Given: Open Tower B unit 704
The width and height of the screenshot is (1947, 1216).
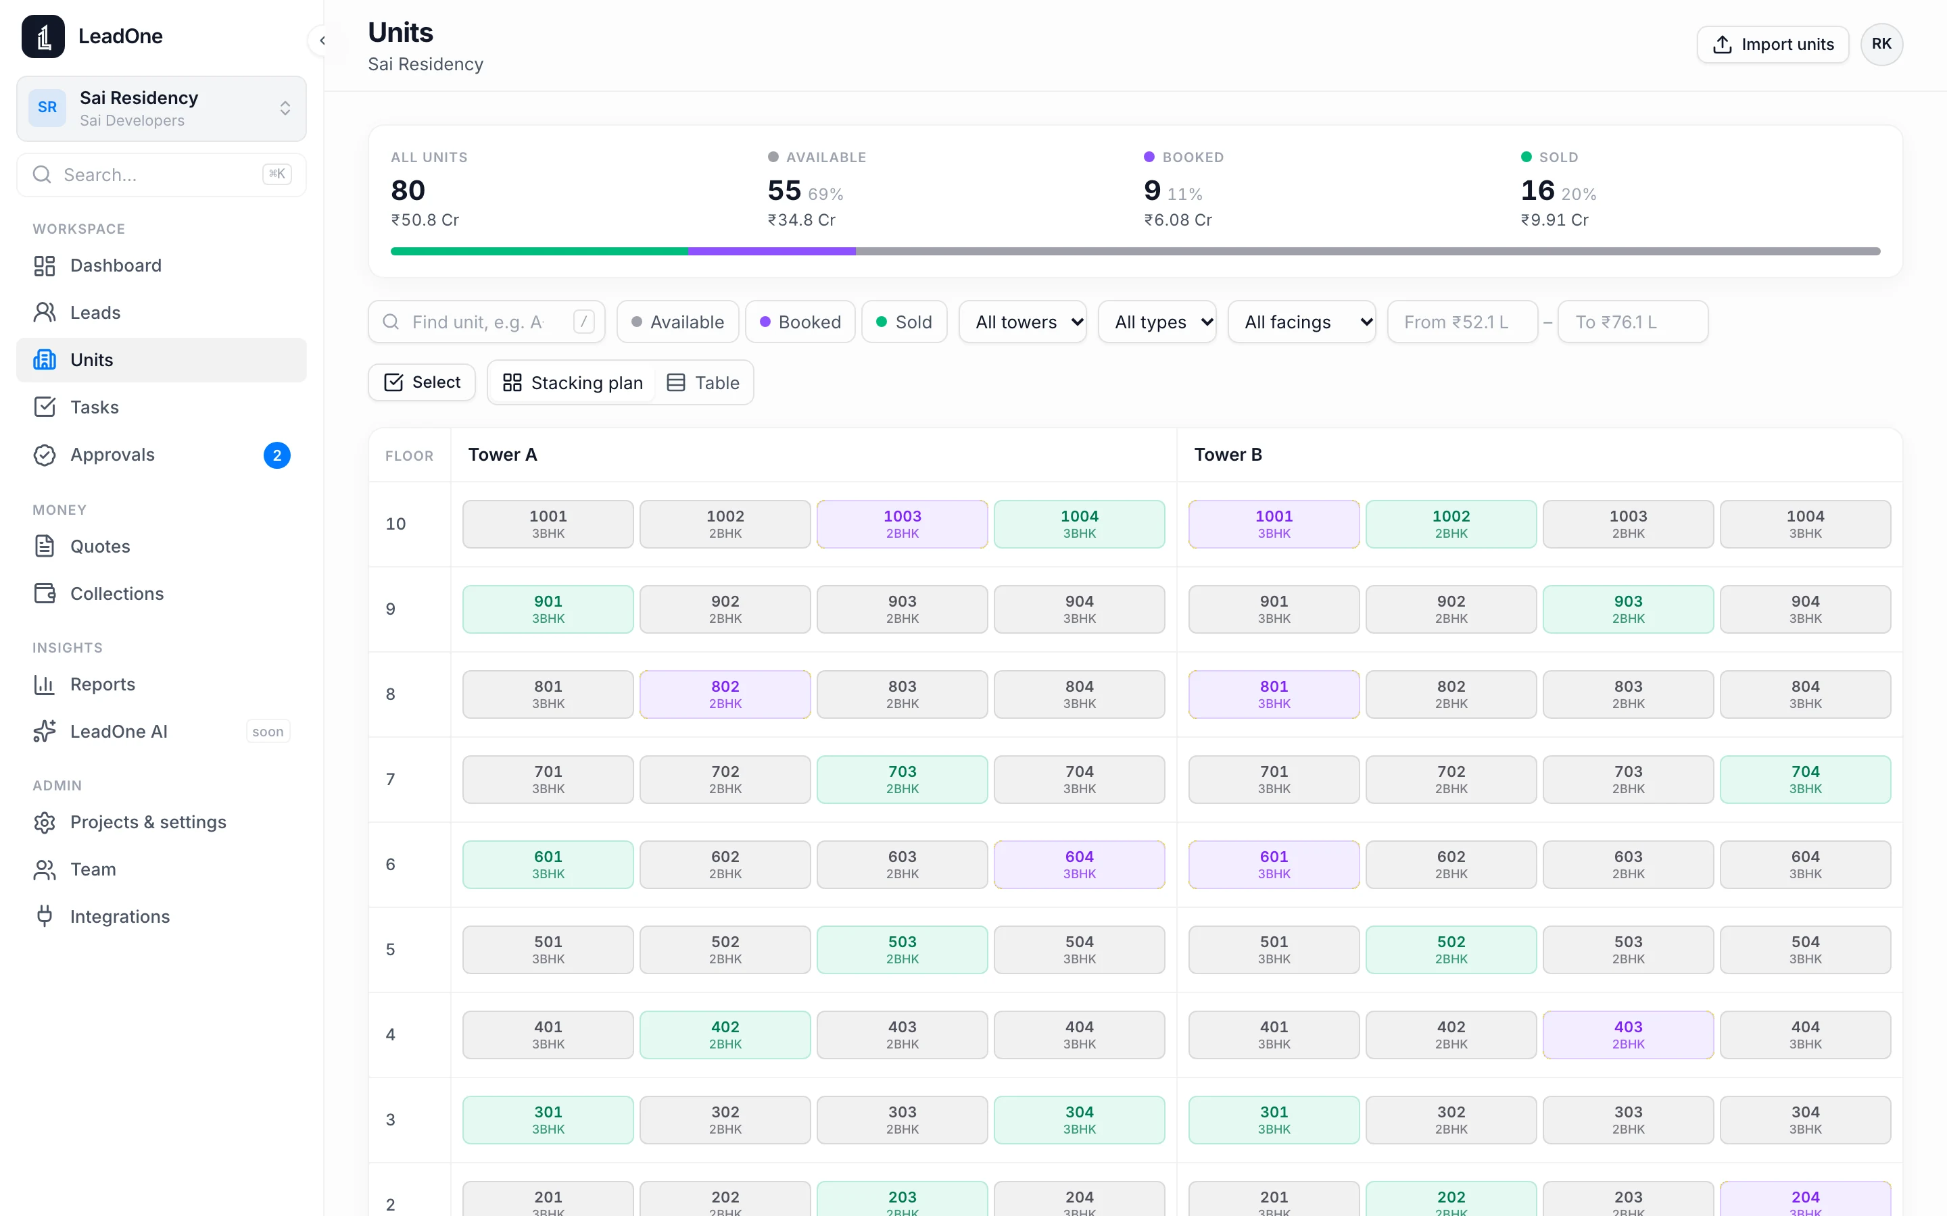Looking at the screenshot, I should point(1804,780).
